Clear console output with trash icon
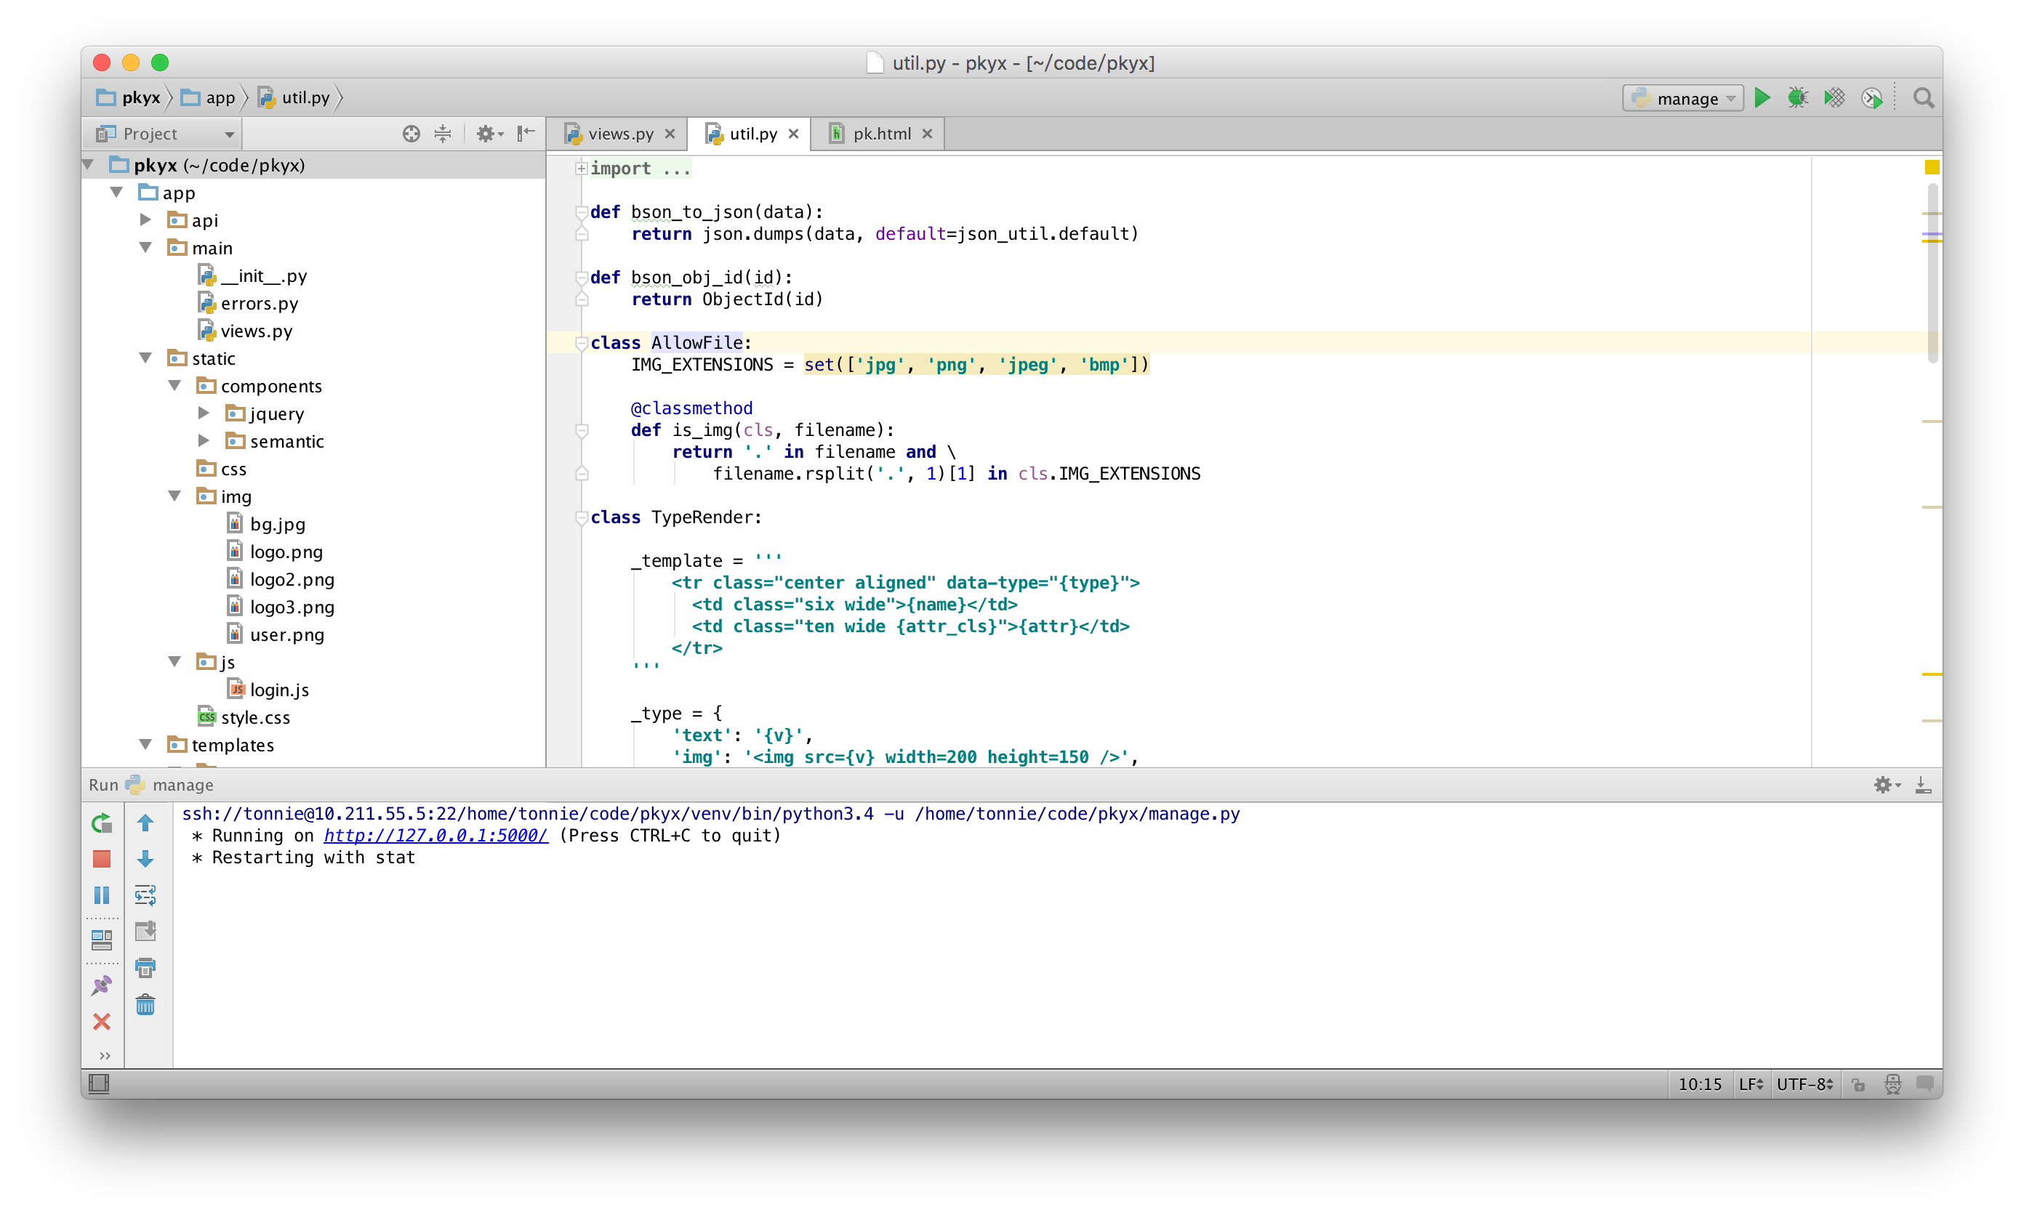Viewport: 2024px width, 1215px height. point(145,1004)
